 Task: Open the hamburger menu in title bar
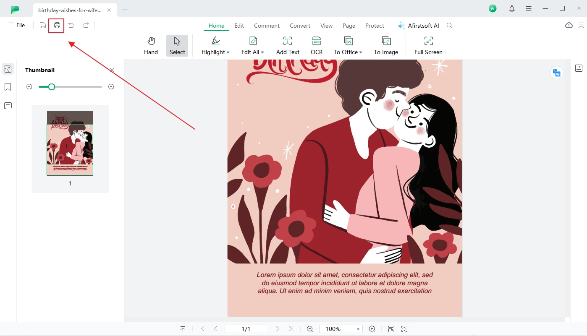pos(529,9)
